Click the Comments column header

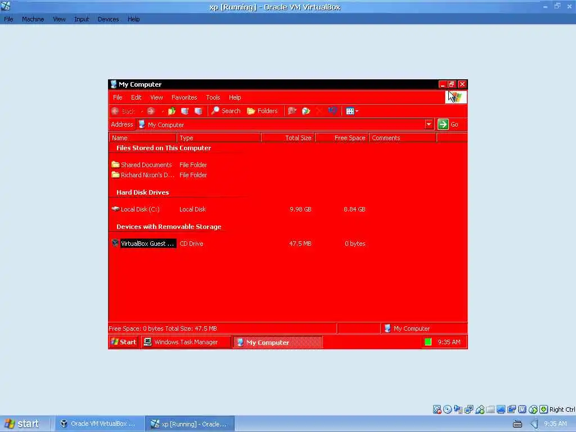pyautogui.click(x=403, y=138)
